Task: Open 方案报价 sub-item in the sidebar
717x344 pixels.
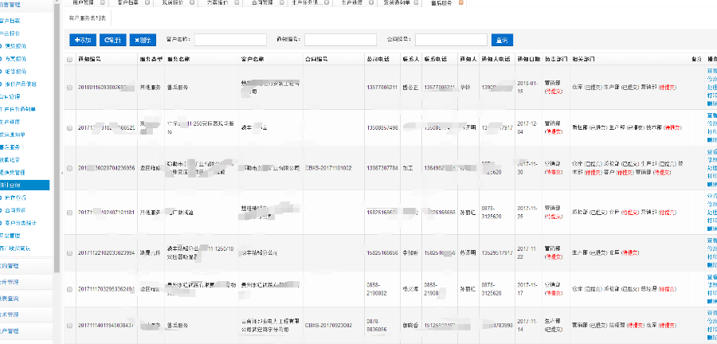Action: tap(16, 59)
